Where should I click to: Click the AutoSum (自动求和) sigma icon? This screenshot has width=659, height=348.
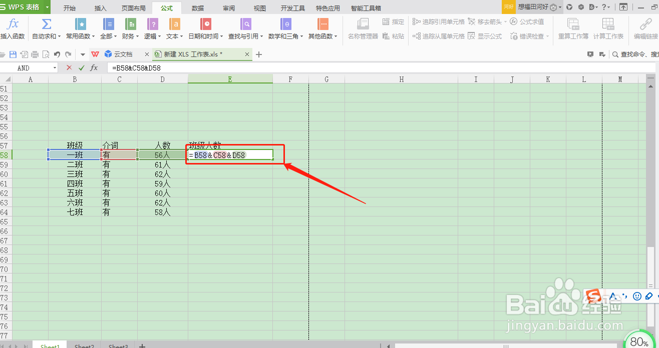tap(46, 24)
